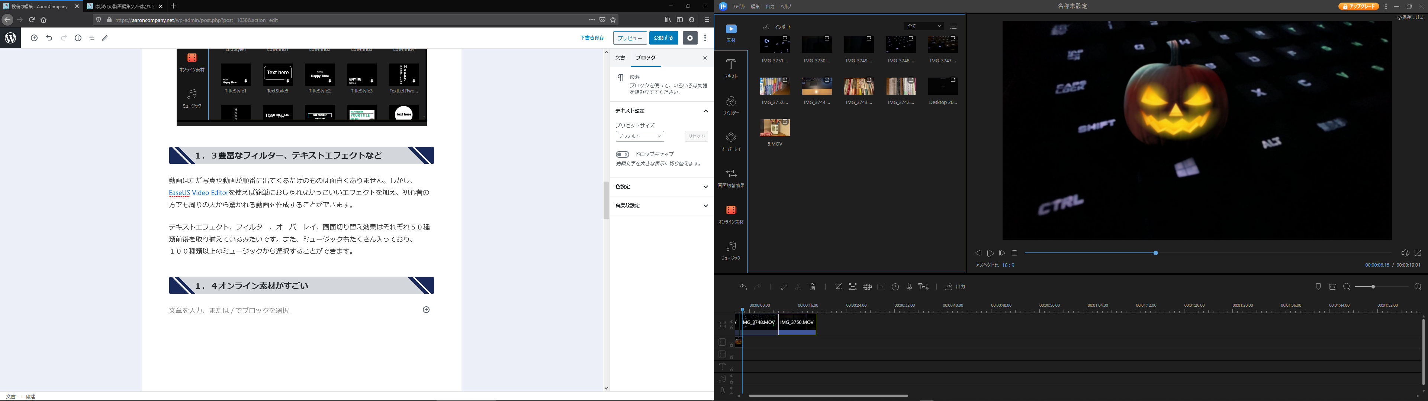Image resolution: width=1428 pixels, height=401 pixels.
Task: Open the Firefox hamburger menu
Action: [706, 20]
